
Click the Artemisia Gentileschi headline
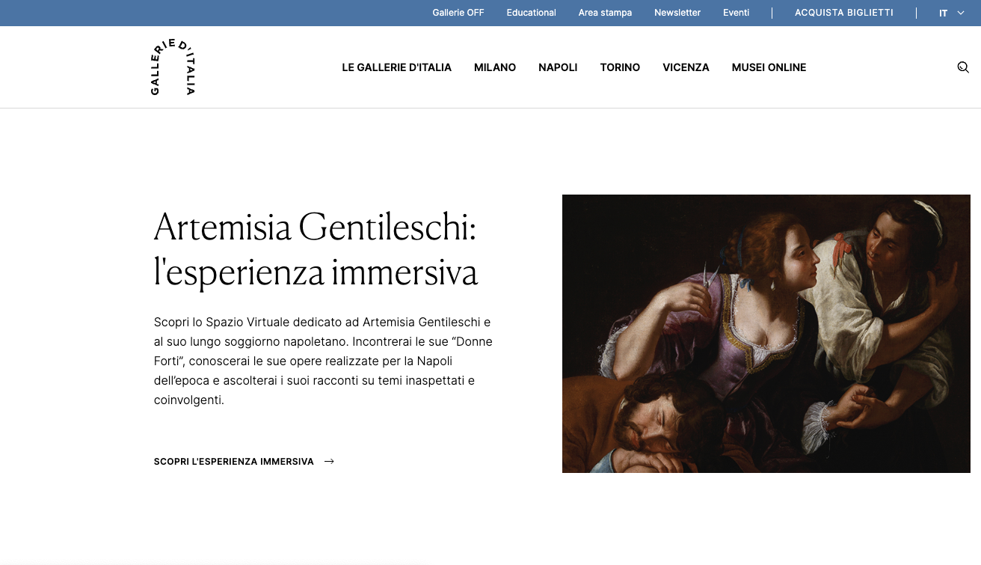[x=316, y=250]
